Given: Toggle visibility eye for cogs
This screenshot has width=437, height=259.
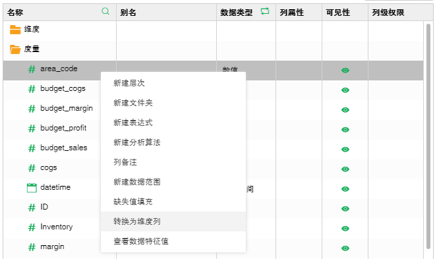Looking at the screenshot, I should (345, 169).
